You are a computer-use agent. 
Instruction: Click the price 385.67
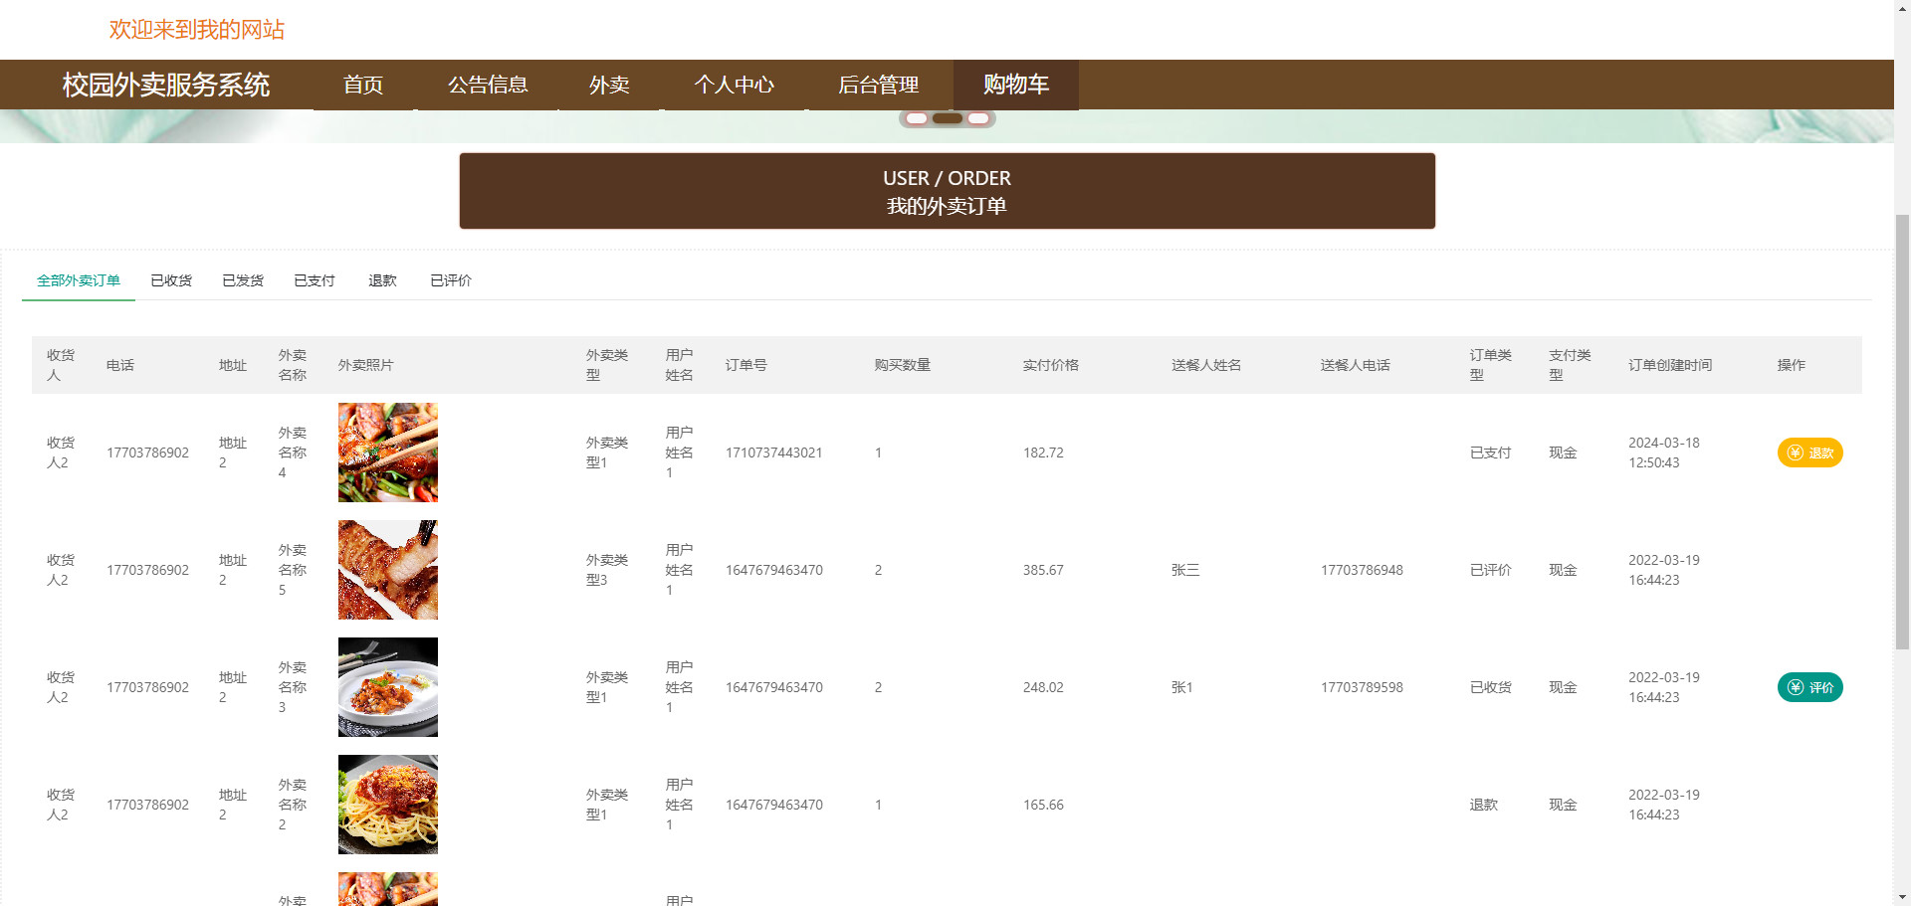1043,570
